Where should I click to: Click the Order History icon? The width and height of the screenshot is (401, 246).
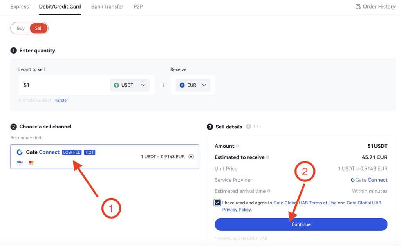(x=358, y=7)
